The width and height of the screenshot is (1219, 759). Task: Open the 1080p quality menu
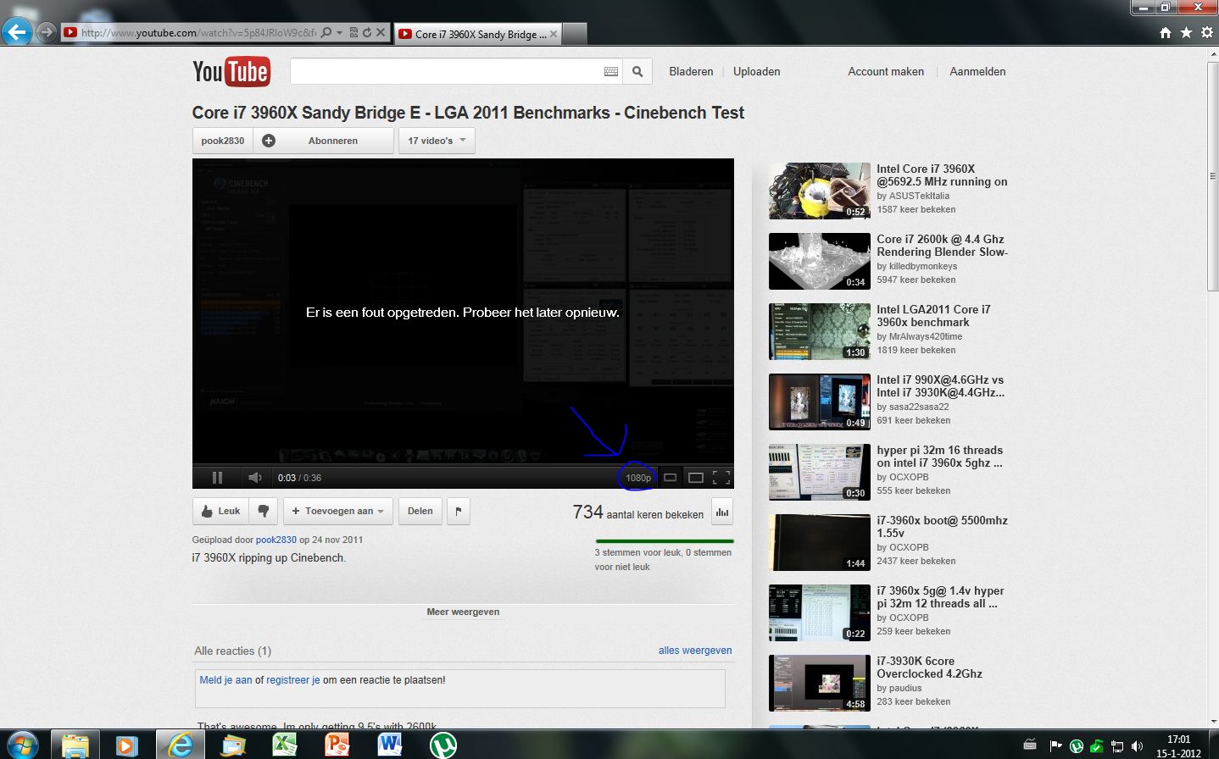pyautogui.click(x=638, y=478)
